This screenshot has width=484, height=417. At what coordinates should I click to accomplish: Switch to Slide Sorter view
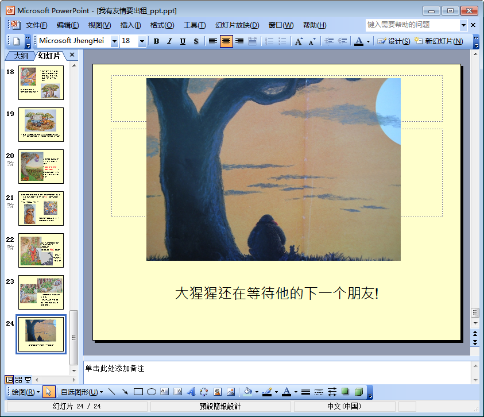[x=18, y=380]
